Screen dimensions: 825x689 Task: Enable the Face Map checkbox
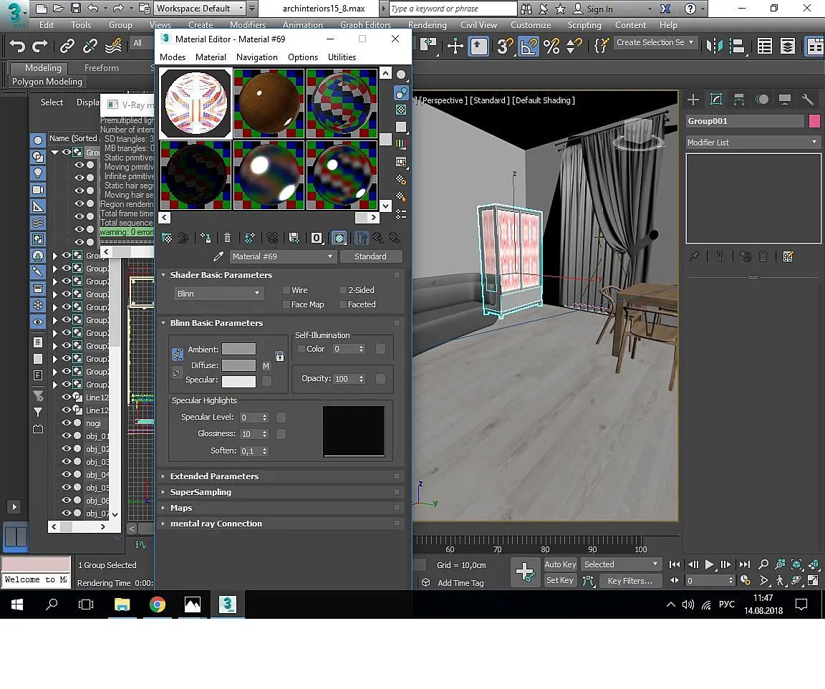tap(286, 304)
